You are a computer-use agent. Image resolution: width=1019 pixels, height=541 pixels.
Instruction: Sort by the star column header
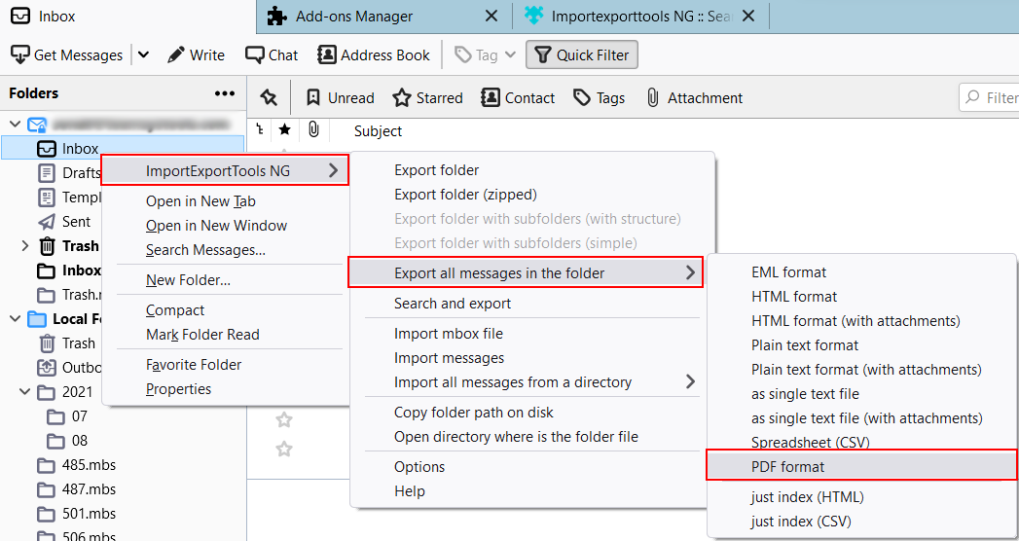click(284, 130)
